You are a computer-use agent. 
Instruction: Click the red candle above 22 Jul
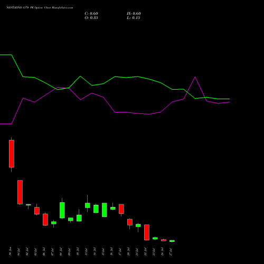147,232
